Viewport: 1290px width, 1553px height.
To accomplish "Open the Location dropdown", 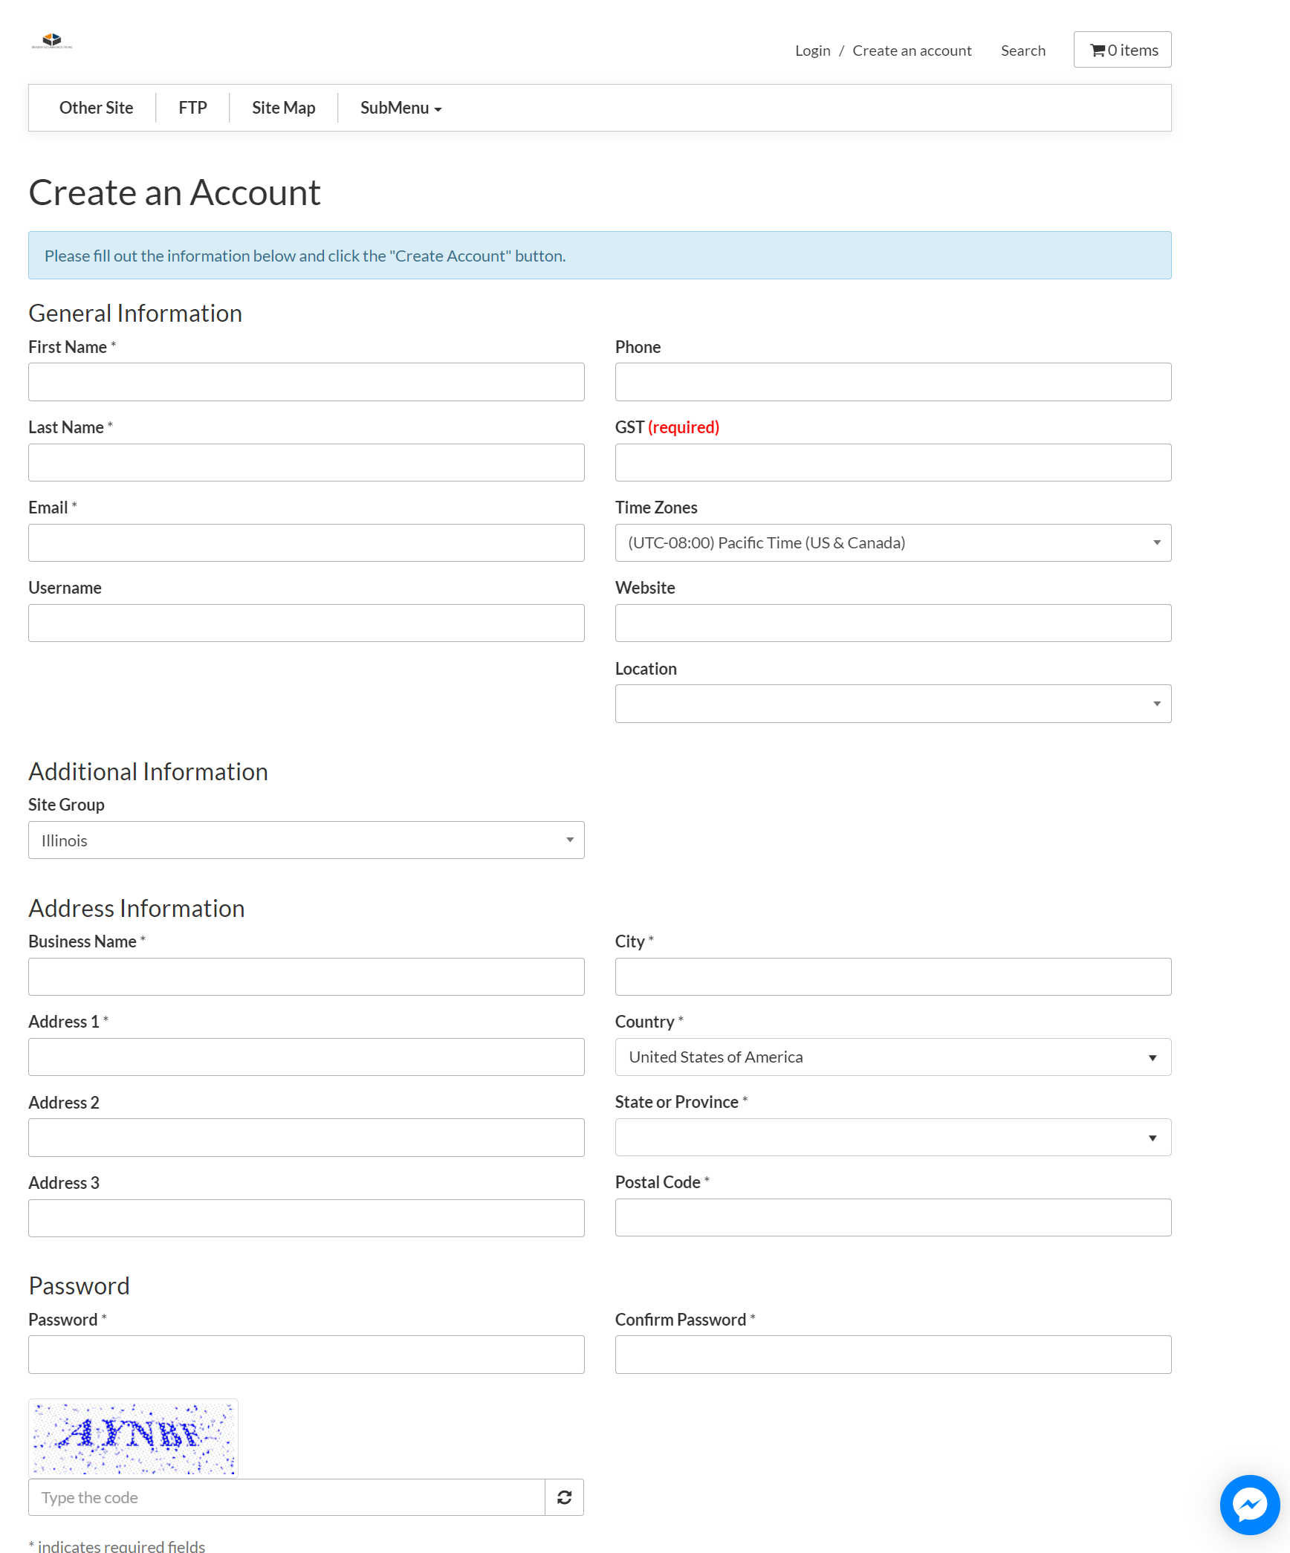I will pos(893,704).
